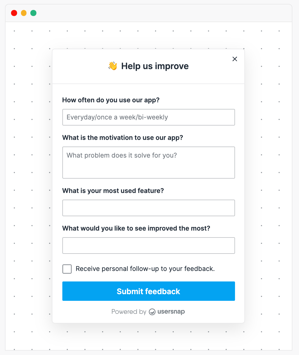Screen dimensions: 299x355
Task: Click the green window dot
Action: (33, 13)
